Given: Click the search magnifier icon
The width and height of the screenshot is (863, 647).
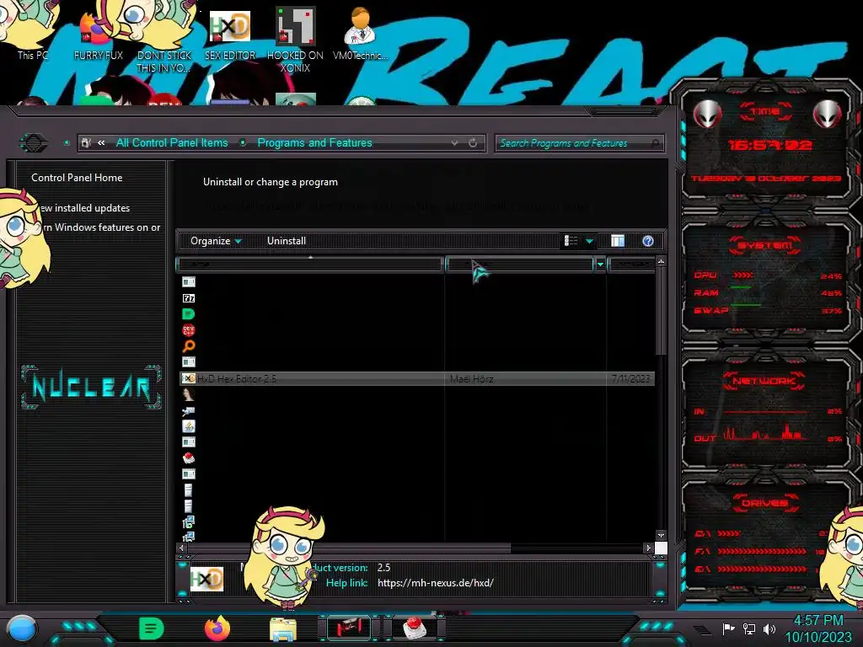Looking at the screenshot, I should (x=655, y=143).
